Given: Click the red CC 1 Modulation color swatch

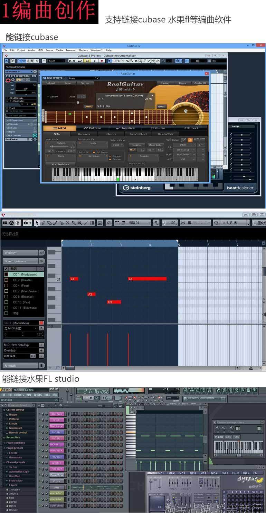Looking at the screenshot, I should point(41,323).
